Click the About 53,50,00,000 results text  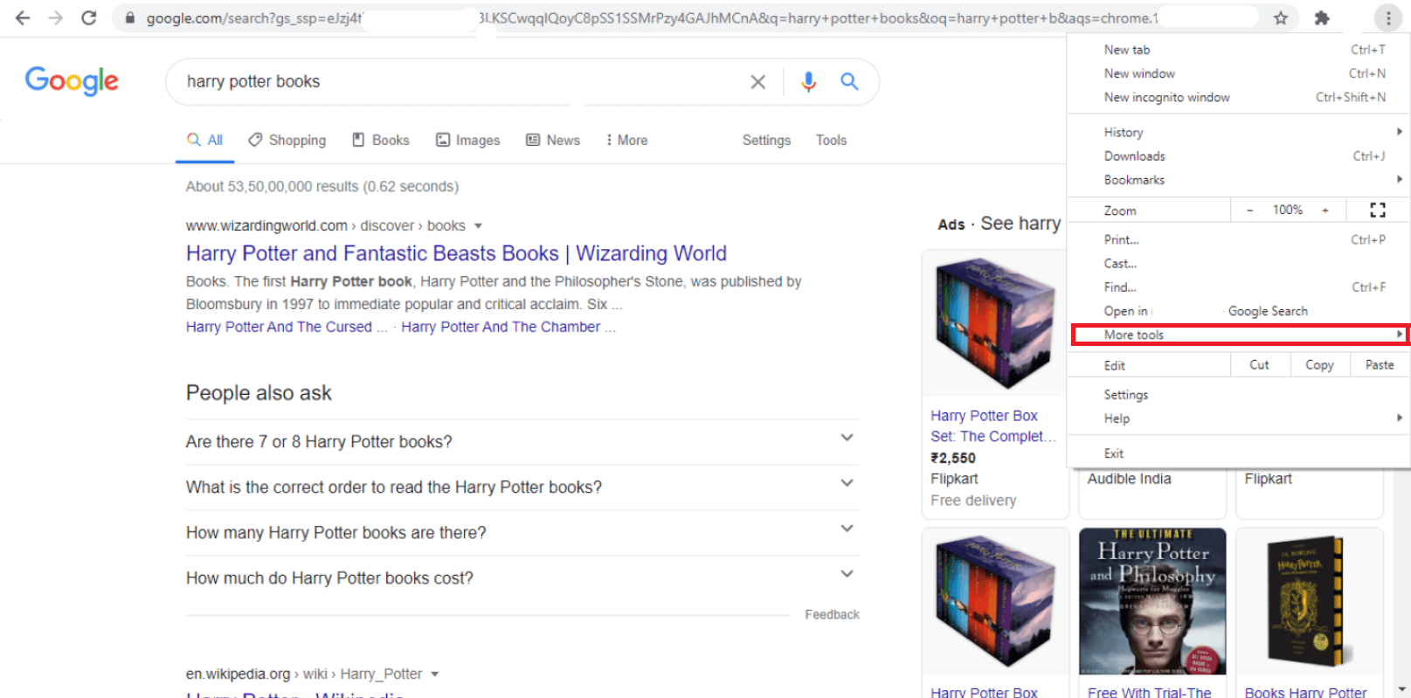coord(322,186)
